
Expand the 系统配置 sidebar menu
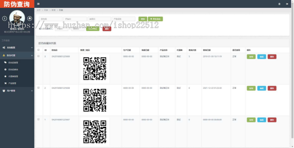17,48
